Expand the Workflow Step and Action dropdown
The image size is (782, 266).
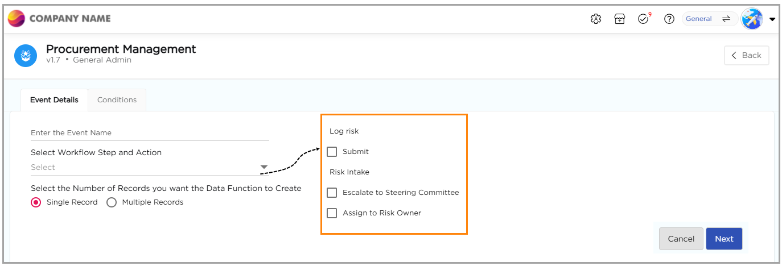click(264, 167)
